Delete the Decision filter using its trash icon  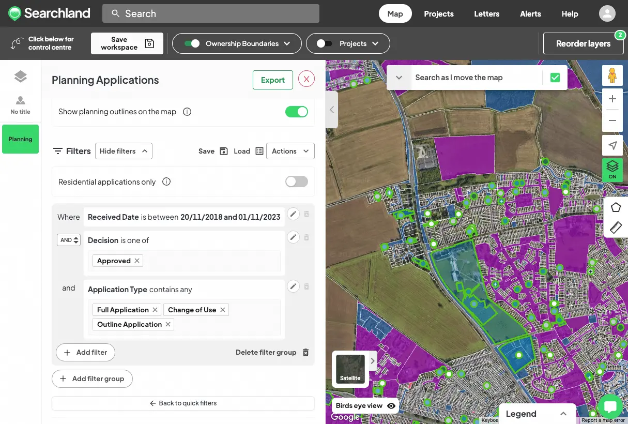click(306, 237)
